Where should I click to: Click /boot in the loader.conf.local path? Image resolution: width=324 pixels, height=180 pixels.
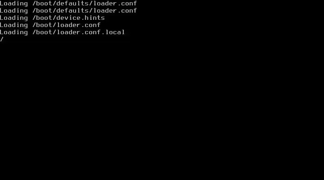point(42,32)
